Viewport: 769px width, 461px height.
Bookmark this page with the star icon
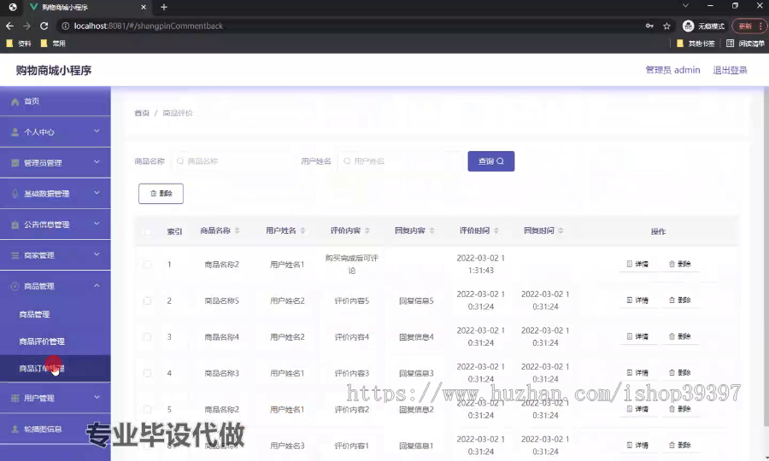[x=666, y=26]
